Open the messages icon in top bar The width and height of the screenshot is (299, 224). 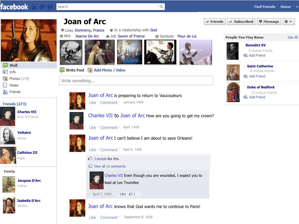click(42, 7)
